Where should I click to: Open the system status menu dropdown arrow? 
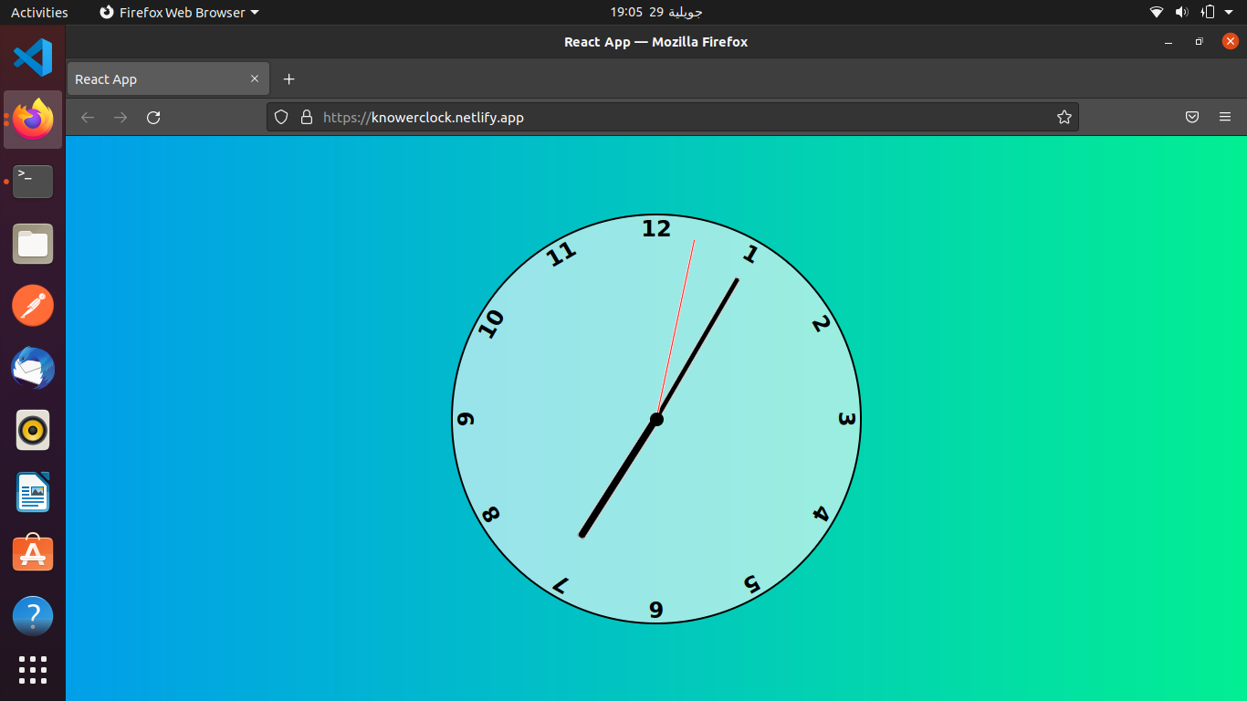tap(1230, 12)
